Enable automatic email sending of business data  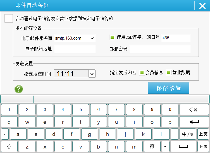(x=9, y=18)
